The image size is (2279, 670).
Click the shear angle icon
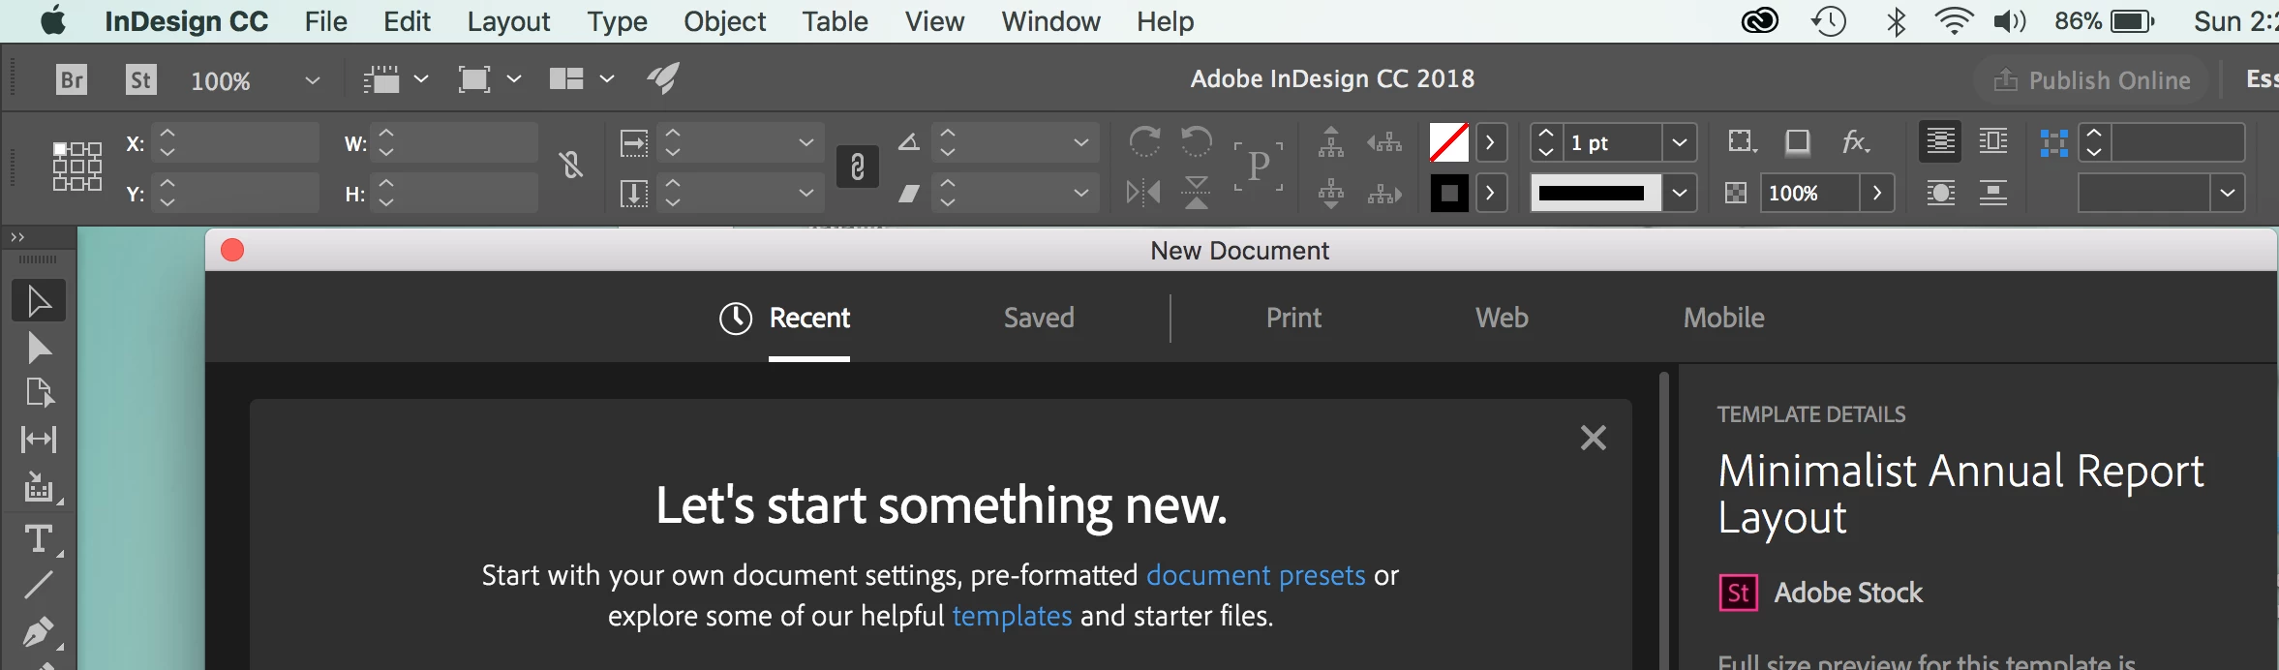click(x=908, y=194)
